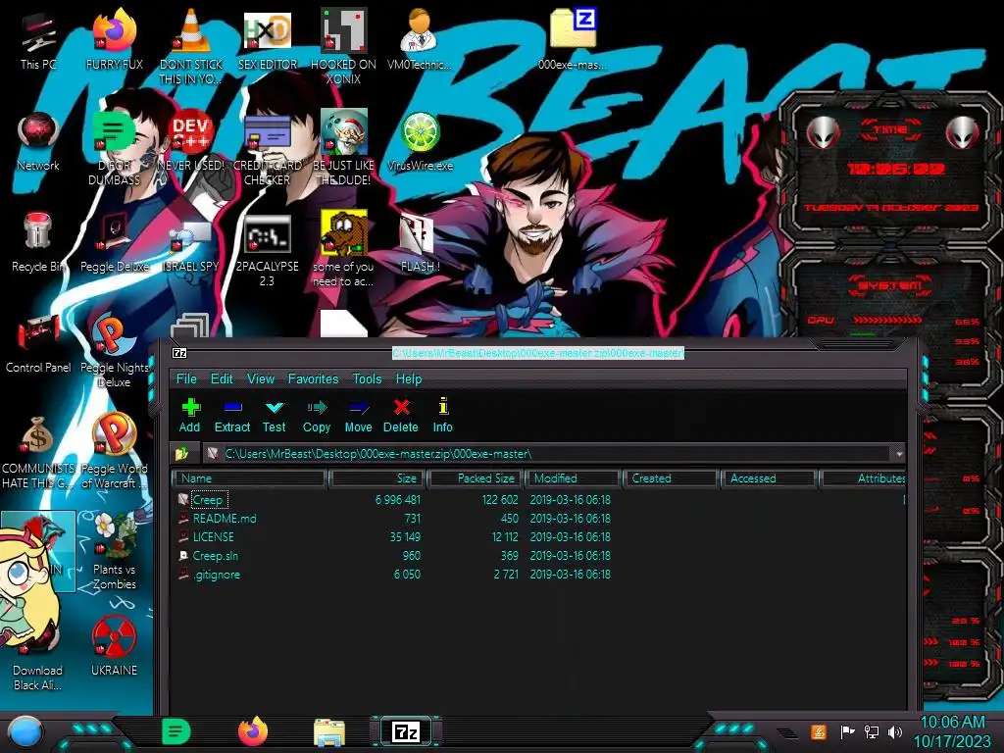The width and height of the screenshot is (1004, 753).
Task: Select the 2PACALYPSE 2.3 desktop icon
Action: click(267, 250)
